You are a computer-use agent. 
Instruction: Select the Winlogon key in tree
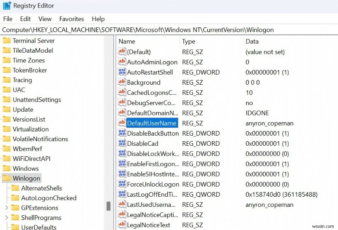click(26, 179)
